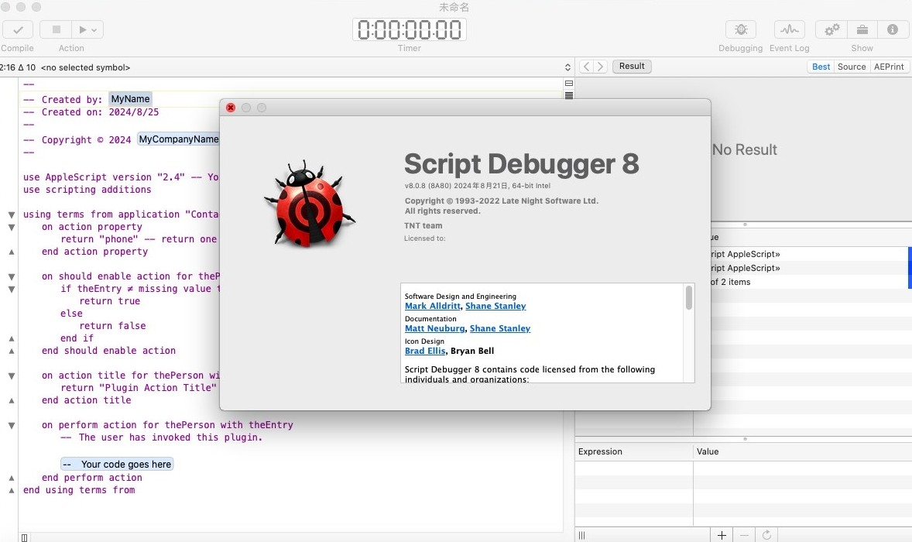The image size is (912, 542).
Task: Open the Mark Alldritt link
Action: pos(433,306)
